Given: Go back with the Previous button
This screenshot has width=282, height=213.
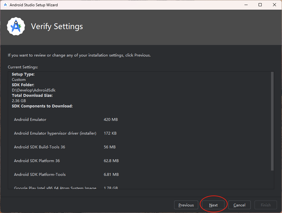Looking at the screenshot, I should tap(186, 205).
